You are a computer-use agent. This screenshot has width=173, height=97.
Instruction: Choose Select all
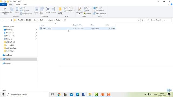(98, 8)
